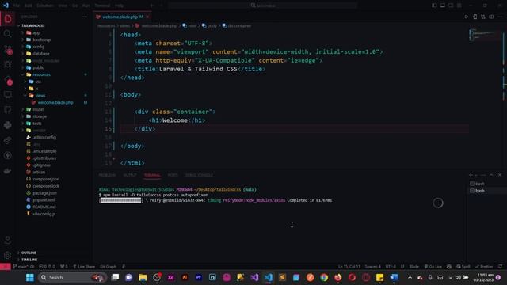This screenshot has width=507, height=285.
Task: Click Live Share in the status bar
Action: coord(84,267)
